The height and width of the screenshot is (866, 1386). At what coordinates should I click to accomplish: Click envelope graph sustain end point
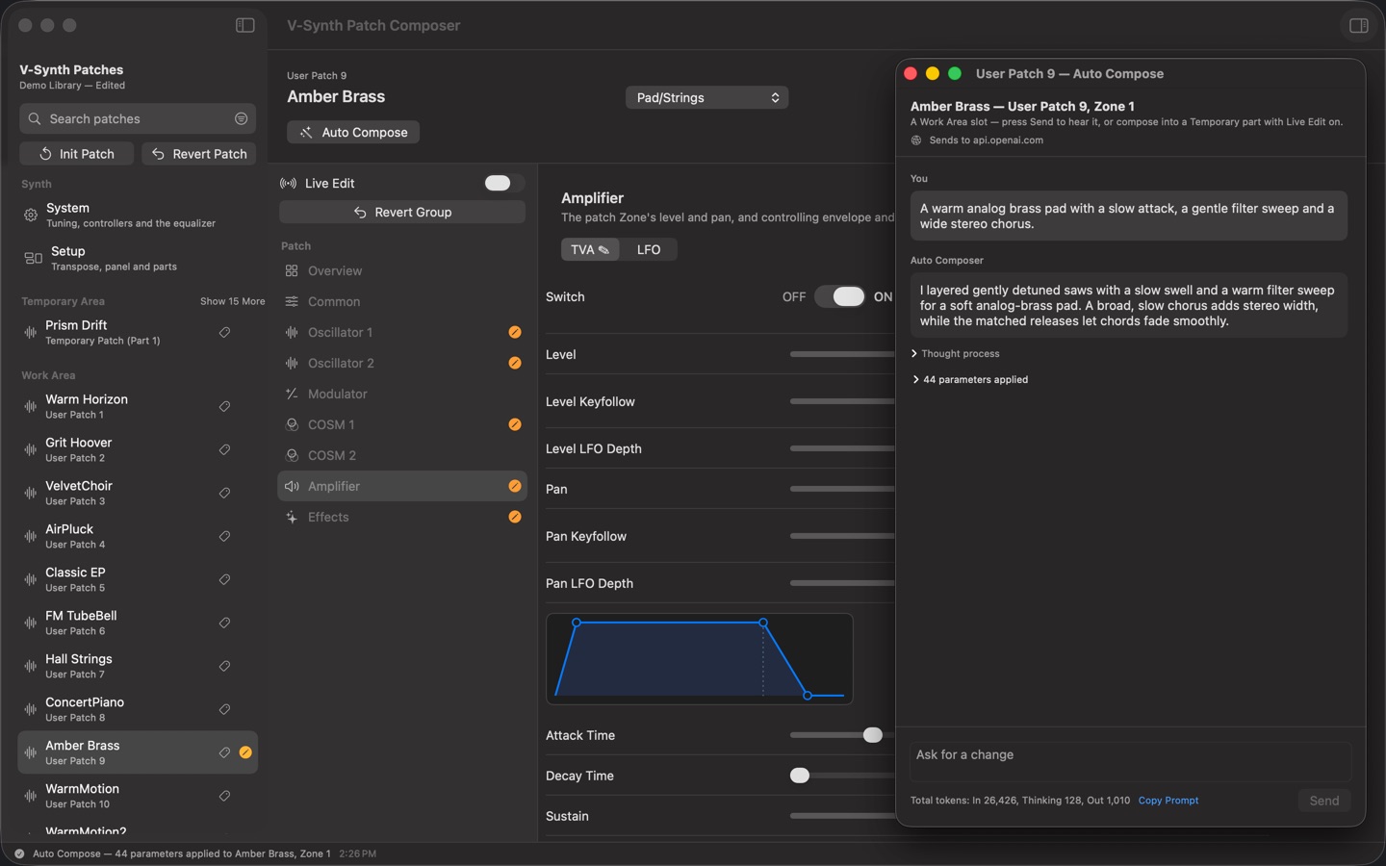pos(763,623)
